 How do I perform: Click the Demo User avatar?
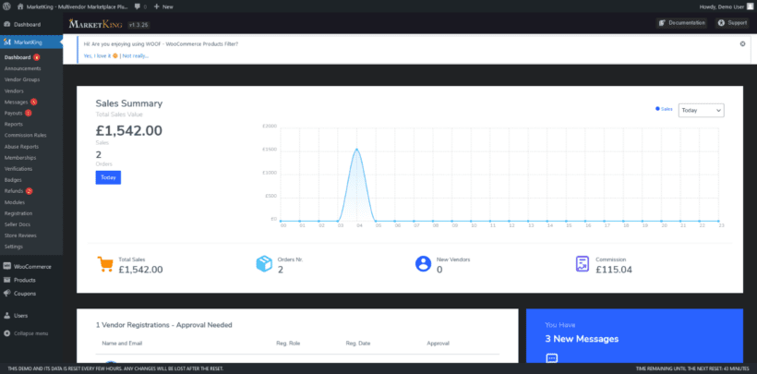(749, 6)
